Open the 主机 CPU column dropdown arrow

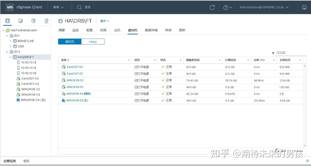(x=274, y=60)
